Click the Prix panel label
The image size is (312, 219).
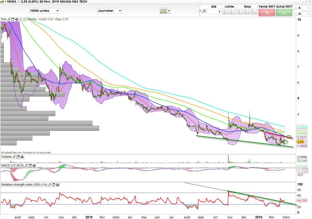point(4,19)
